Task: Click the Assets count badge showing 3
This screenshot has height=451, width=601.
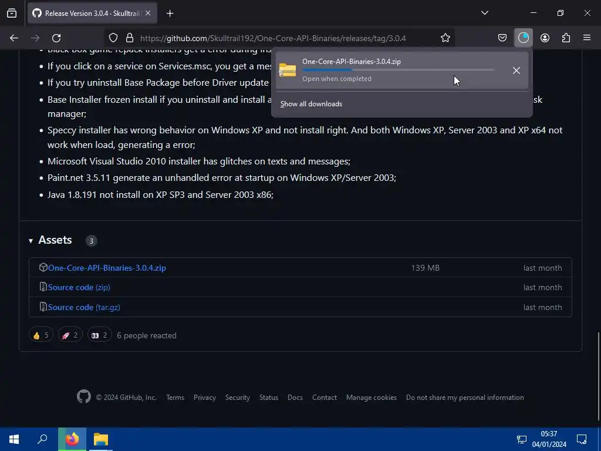Action: [91, 241]
